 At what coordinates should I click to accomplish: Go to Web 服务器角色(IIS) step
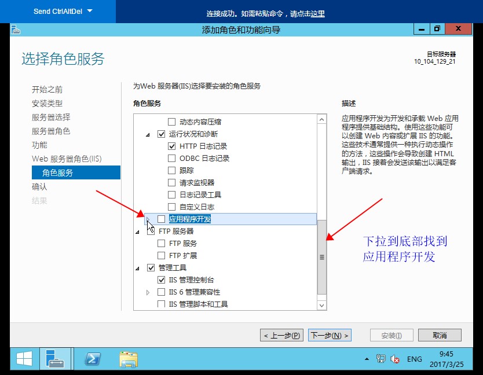(x=67, y=159)
